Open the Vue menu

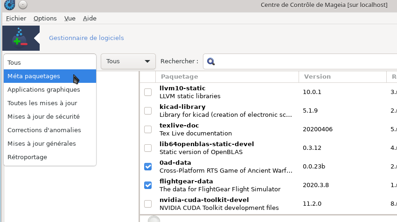tap(70, 19)
